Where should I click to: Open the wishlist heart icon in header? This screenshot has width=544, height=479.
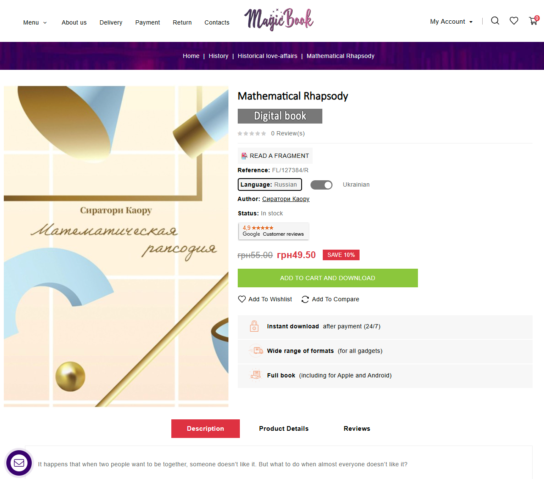(514, 21)
